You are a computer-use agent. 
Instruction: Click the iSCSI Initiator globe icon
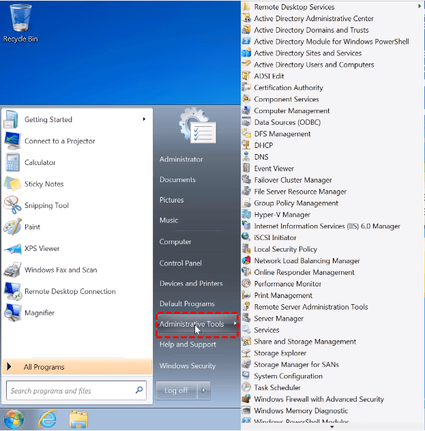click(246, 237)
